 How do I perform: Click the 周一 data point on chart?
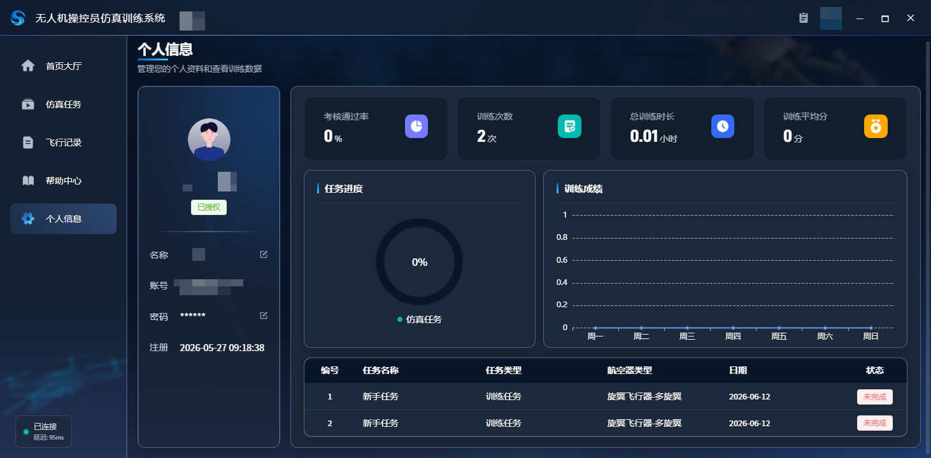coord(595,328)
